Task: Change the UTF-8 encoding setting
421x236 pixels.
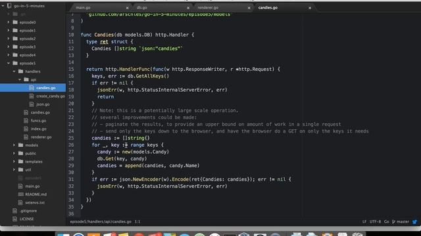Action: click(375, 222)
